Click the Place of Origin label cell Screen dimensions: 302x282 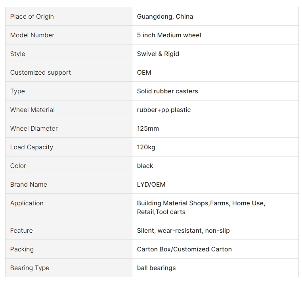(x=69, y=16)
